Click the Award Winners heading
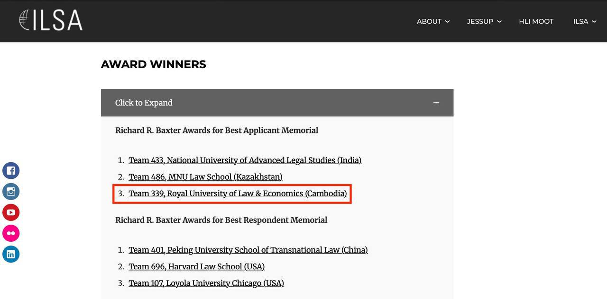This screenshot has height=299, width=607. pos(154,64)
